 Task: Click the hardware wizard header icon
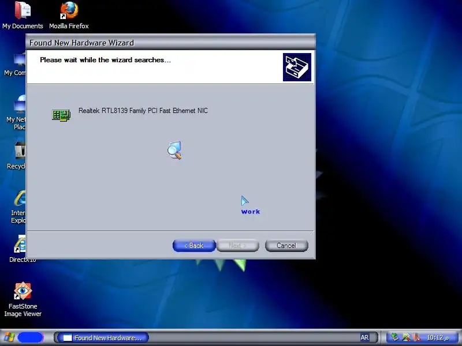pyautogui.click(x=297, y=67)
